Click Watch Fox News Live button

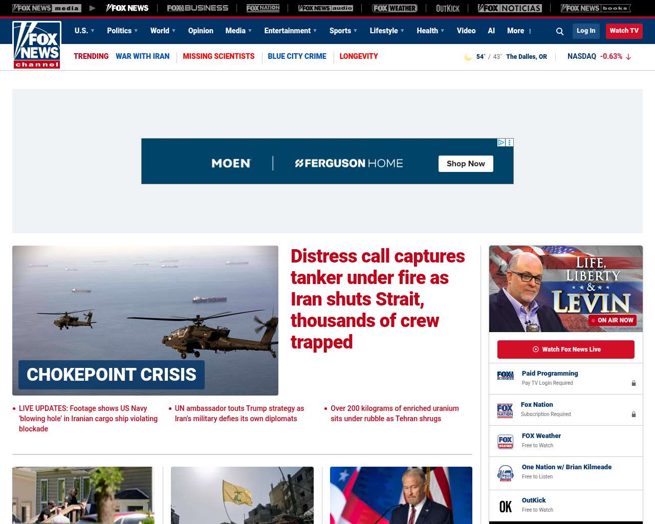(565, 350)
